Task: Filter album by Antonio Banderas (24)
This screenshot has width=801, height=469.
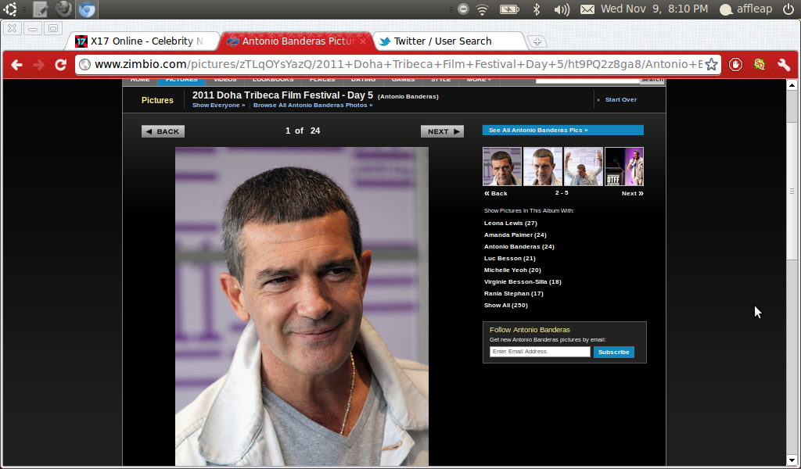Action: [x=519, y=246]
